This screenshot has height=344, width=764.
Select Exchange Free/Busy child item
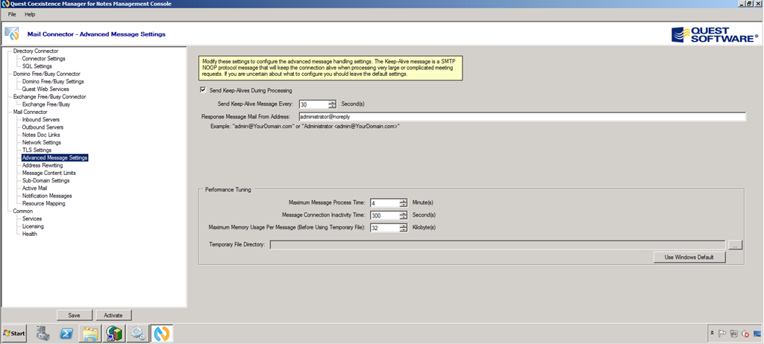click(x=46, y=104)
